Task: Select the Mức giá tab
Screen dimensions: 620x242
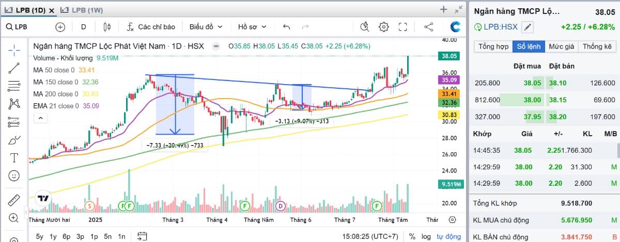Action: pos(562,46)
